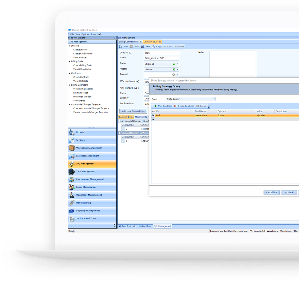Select the Contract Items tab

(x=126, y=117)
